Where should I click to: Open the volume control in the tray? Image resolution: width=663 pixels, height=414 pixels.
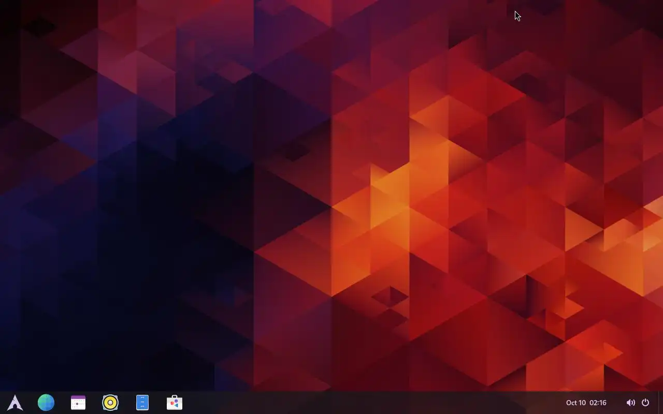tap(630, 403)
